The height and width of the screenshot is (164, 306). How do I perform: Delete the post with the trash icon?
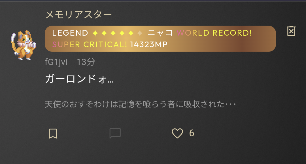291,31
